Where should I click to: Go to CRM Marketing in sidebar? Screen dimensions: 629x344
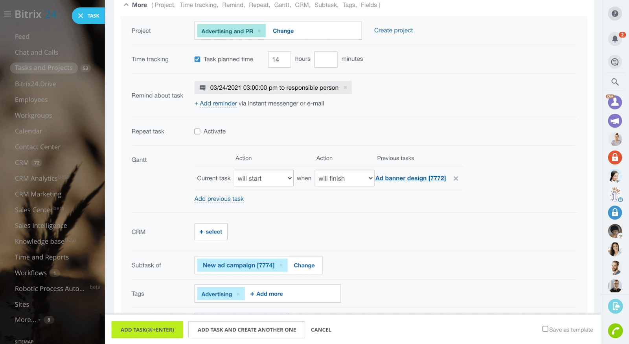(38, 194)
